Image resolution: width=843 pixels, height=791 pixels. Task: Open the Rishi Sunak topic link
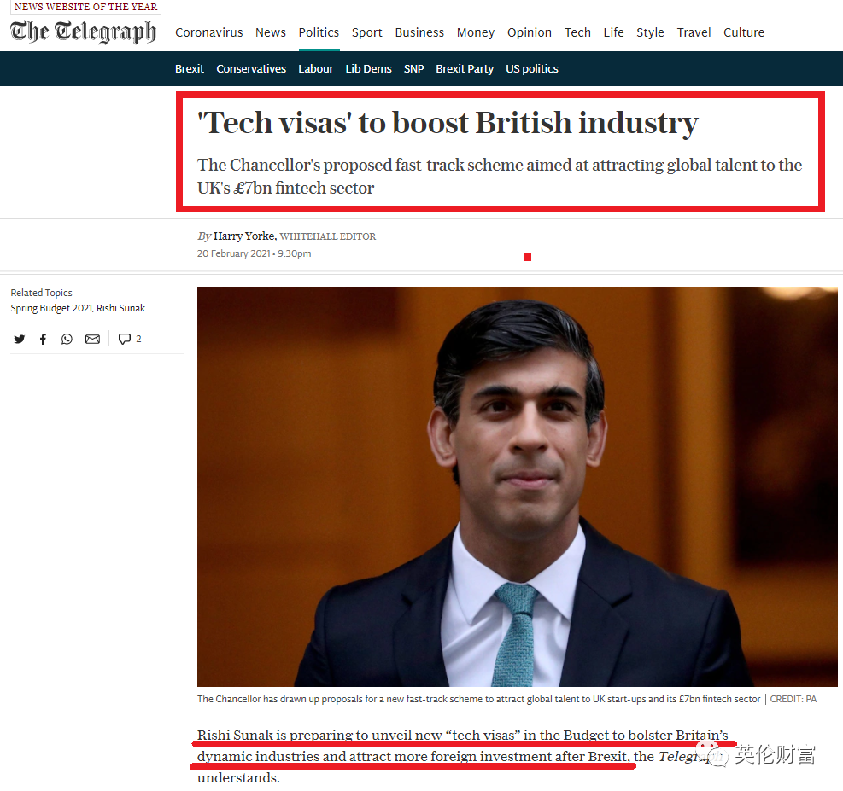121,308
